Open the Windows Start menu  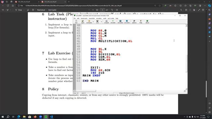tap(3, 117)
